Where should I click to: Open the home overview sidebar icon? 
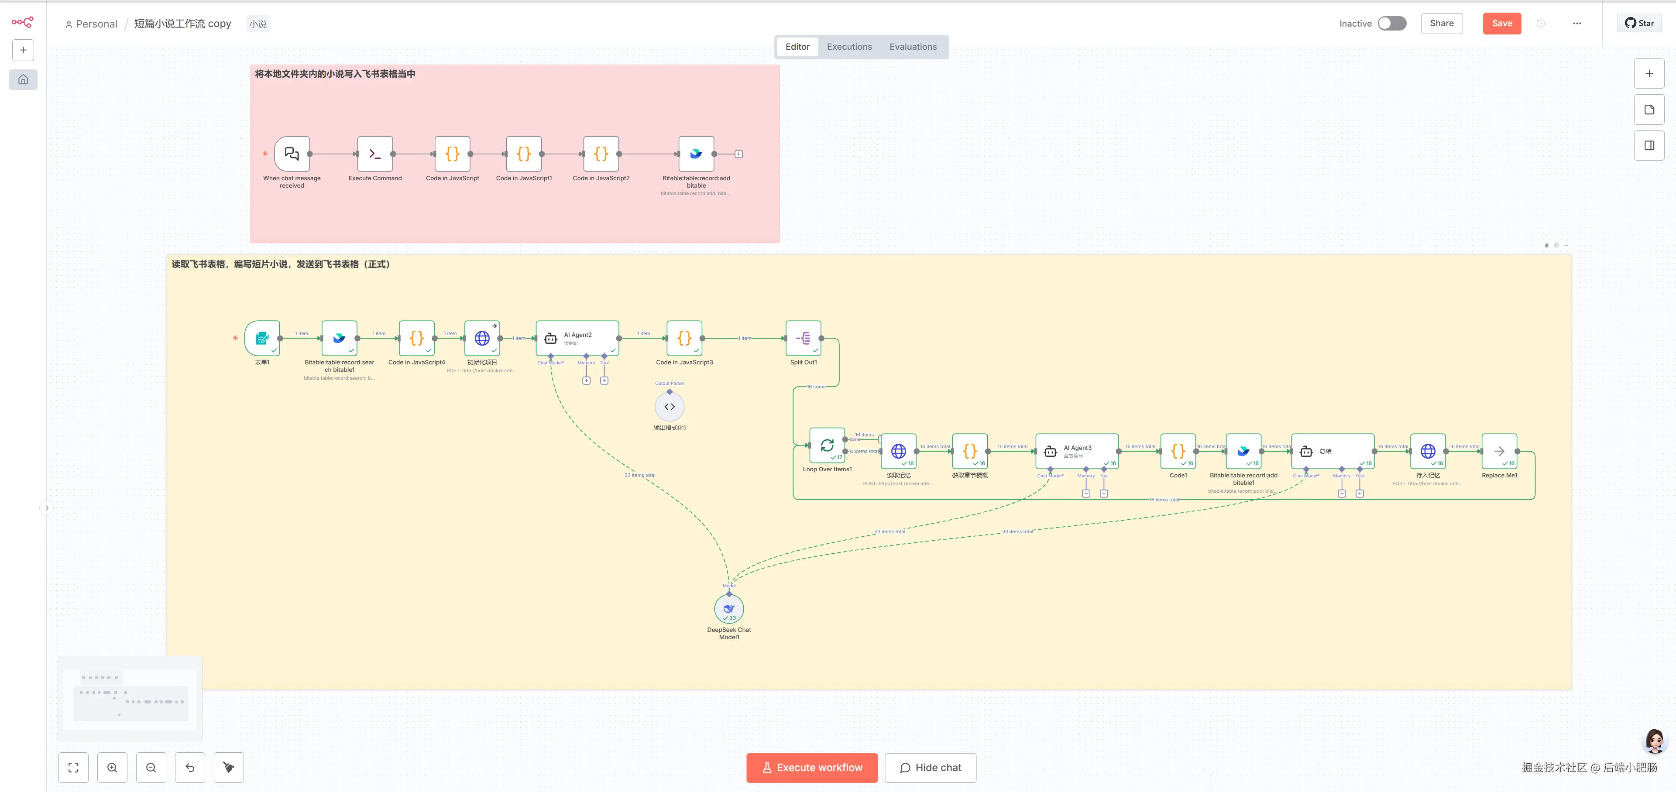point(24,79)
